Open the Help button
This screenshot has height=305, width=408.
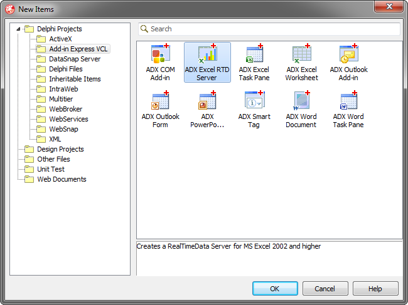point(375,289)
